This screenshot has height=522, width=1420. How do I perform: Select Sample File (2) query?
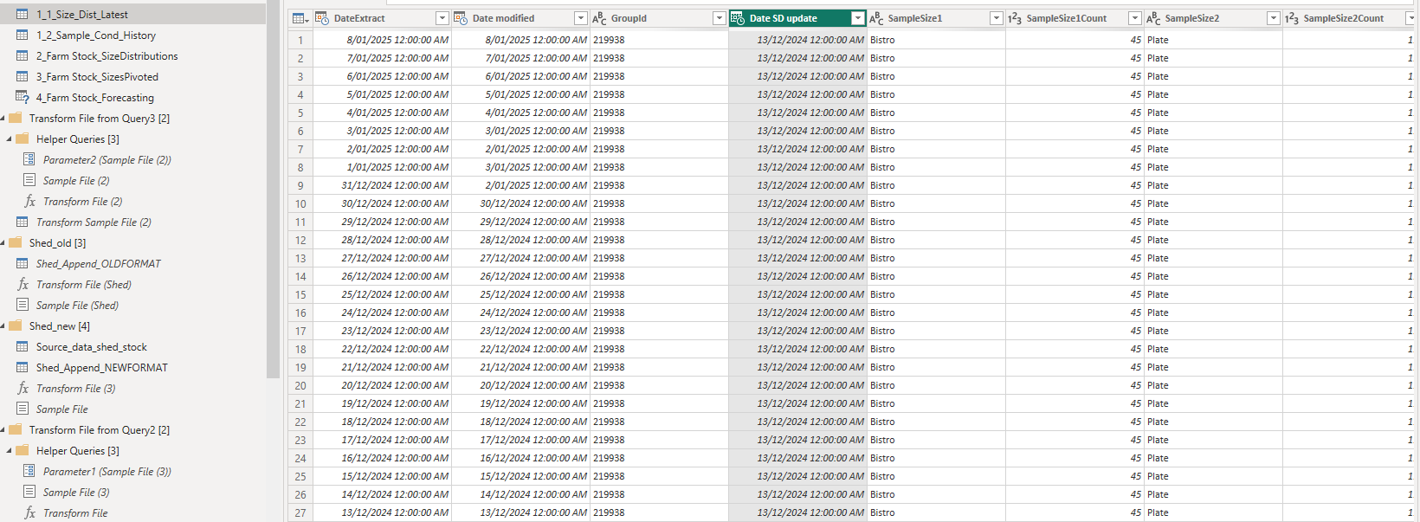(76, 181)
